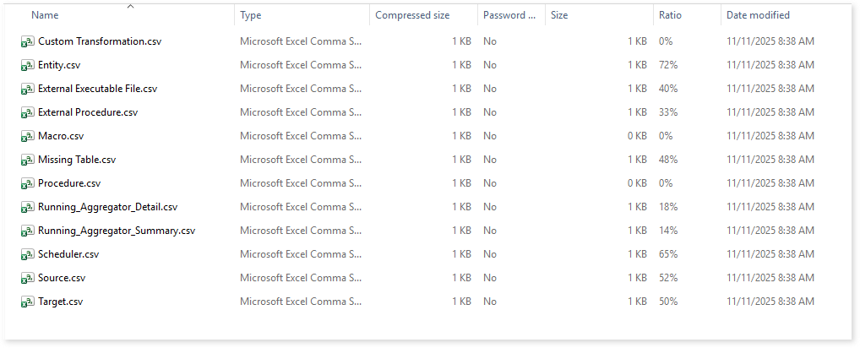Select the Running_Aggregator_Summary.csv file name
Screen dimensions: 860x348
(116, 231)
